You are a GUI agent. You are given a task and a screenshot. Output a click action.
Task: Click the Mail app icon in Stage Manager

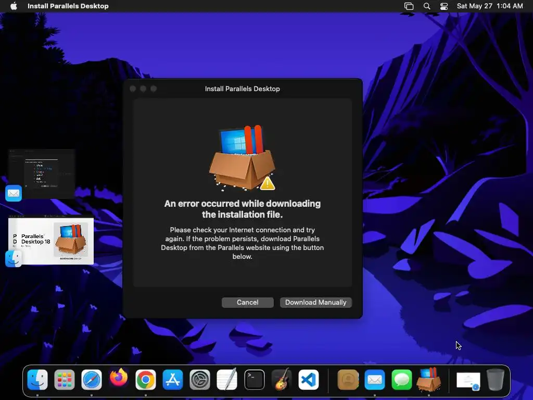click(x=14, y=193)
